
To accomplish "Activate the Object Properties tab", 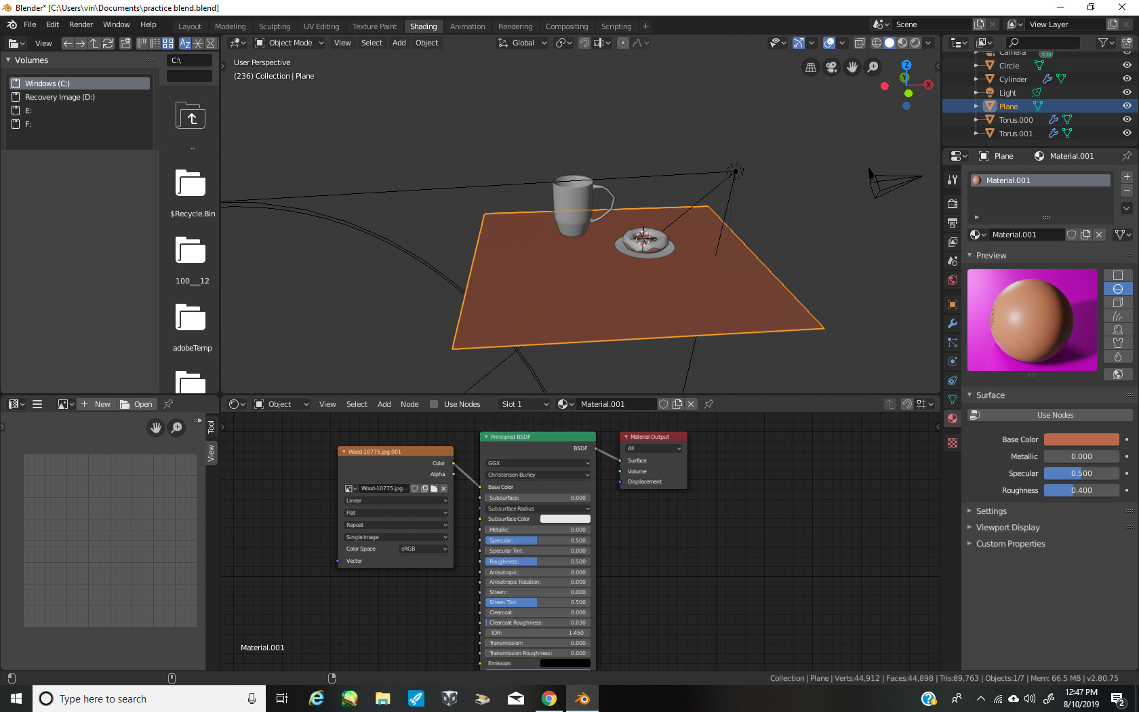I will [952, 304].
